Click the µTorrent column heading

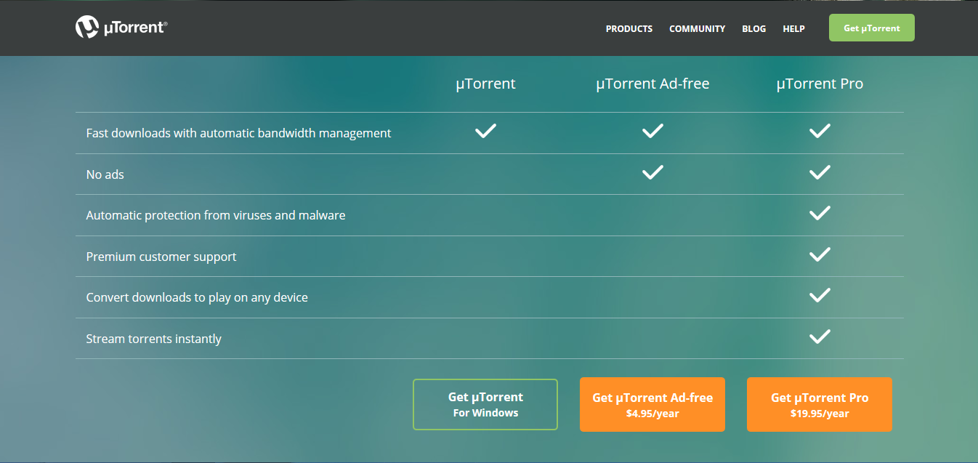[x=485, y=84]
